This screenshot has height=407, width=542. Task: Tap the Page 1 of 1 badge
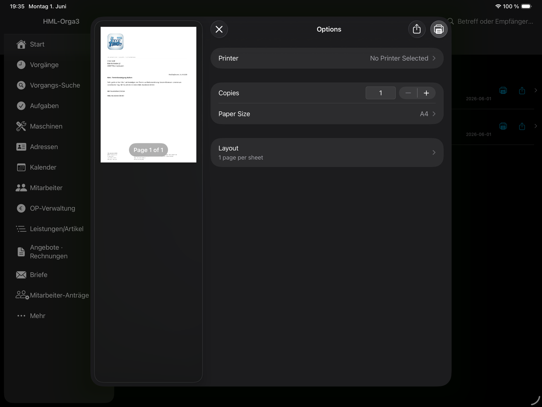coord(148,150)
